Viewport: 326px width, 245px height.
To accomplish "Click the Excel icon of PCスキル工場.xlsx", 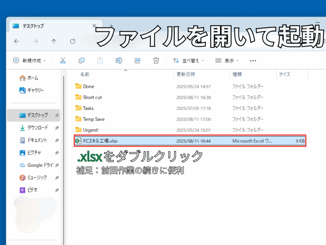I will tap(78, 141).
